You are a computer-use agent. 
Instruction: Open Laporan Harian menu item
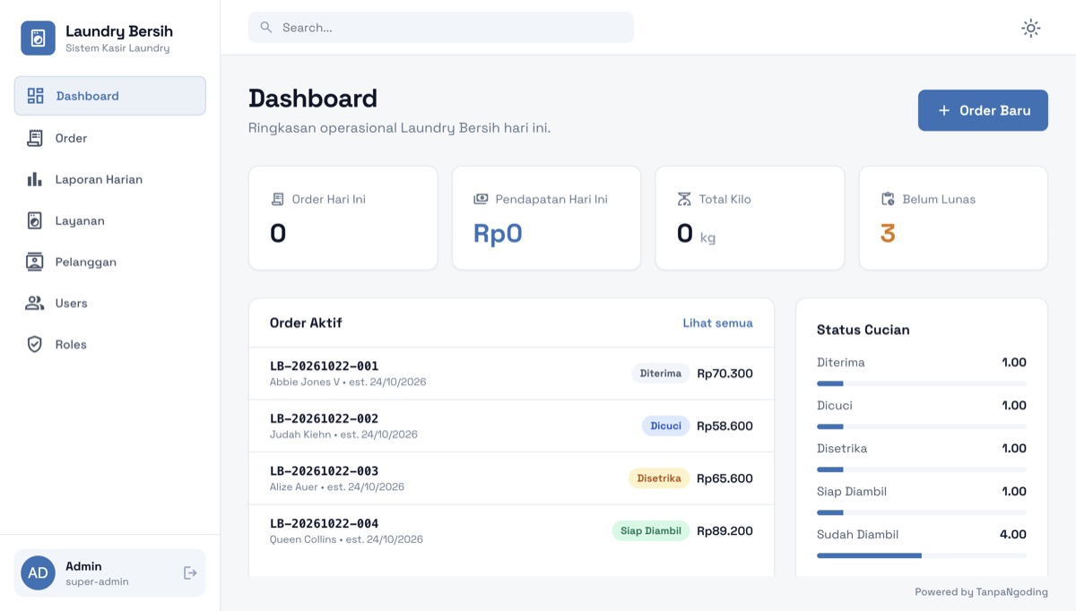tap(110, 179)
